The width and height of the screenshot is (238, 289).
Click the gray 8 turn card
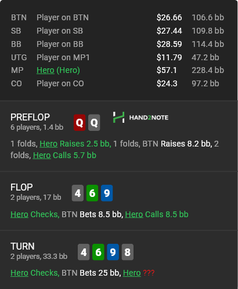128,252
